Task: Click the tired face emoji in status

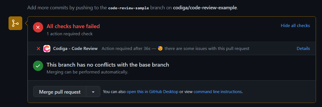Action: [160, 49]
